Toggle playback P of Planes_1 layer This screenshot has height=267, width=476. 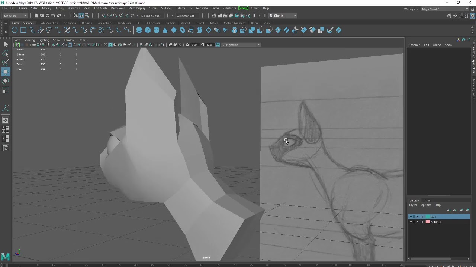coord(416,222)
